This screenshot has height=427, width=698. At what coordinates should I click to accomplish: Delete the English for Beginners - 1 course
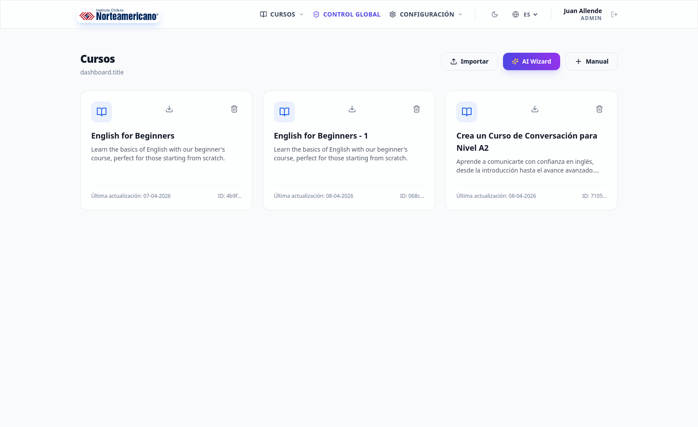click(417, 109)
